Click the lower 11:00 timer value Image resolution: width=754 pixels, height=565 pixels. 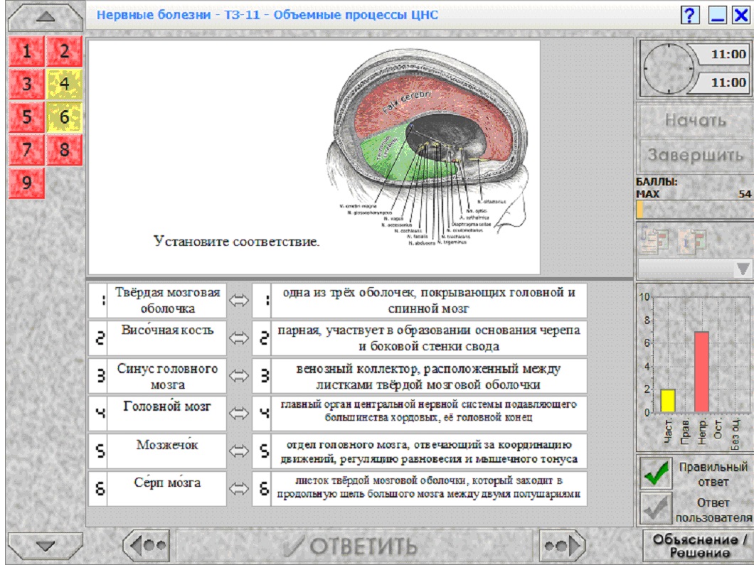[728, 82]
